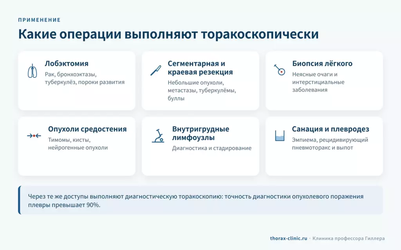Click the fluid container icon beside Санация и плевродез
Screen dimensions: 401x250
(280, 136)
